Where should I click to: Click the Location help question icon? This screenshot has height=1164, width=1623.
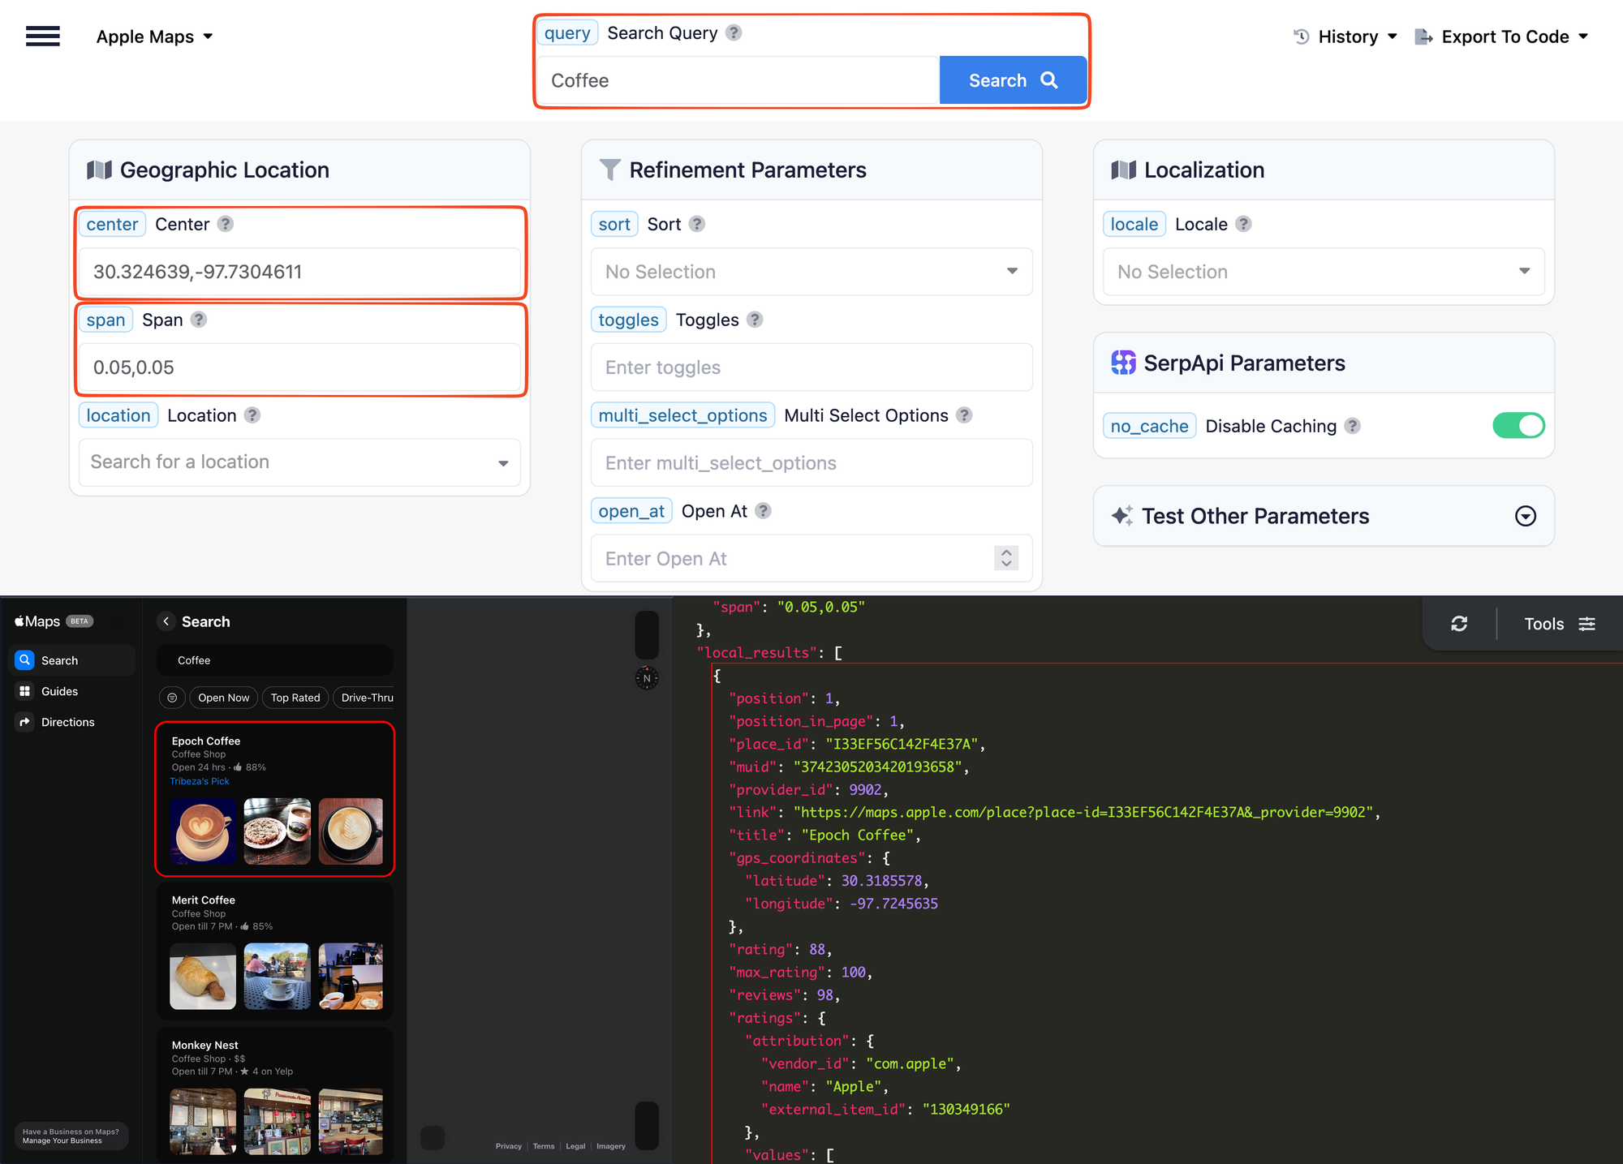click(252, 415)
